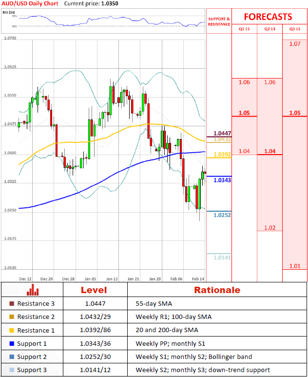This screenshot has height=377, width=308.
Task: Click the 1.02 forecast under Q2 13
Action: tap(270, 228)
